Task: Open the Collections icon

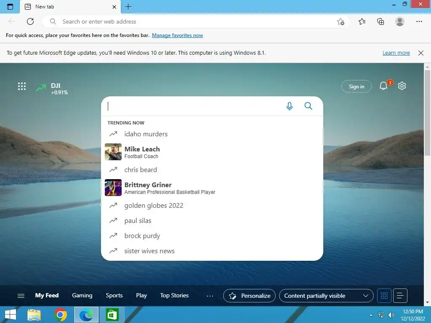Action: [x=380, y=21]
